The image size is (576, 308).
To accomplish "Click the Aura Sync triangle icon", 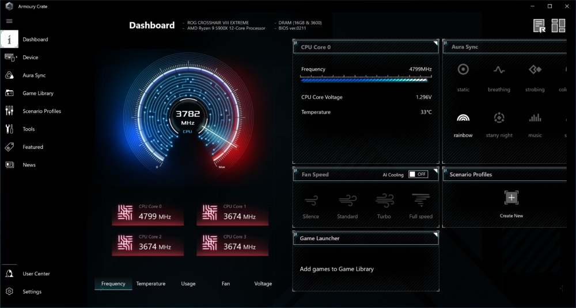I will [x=10, y=75].
